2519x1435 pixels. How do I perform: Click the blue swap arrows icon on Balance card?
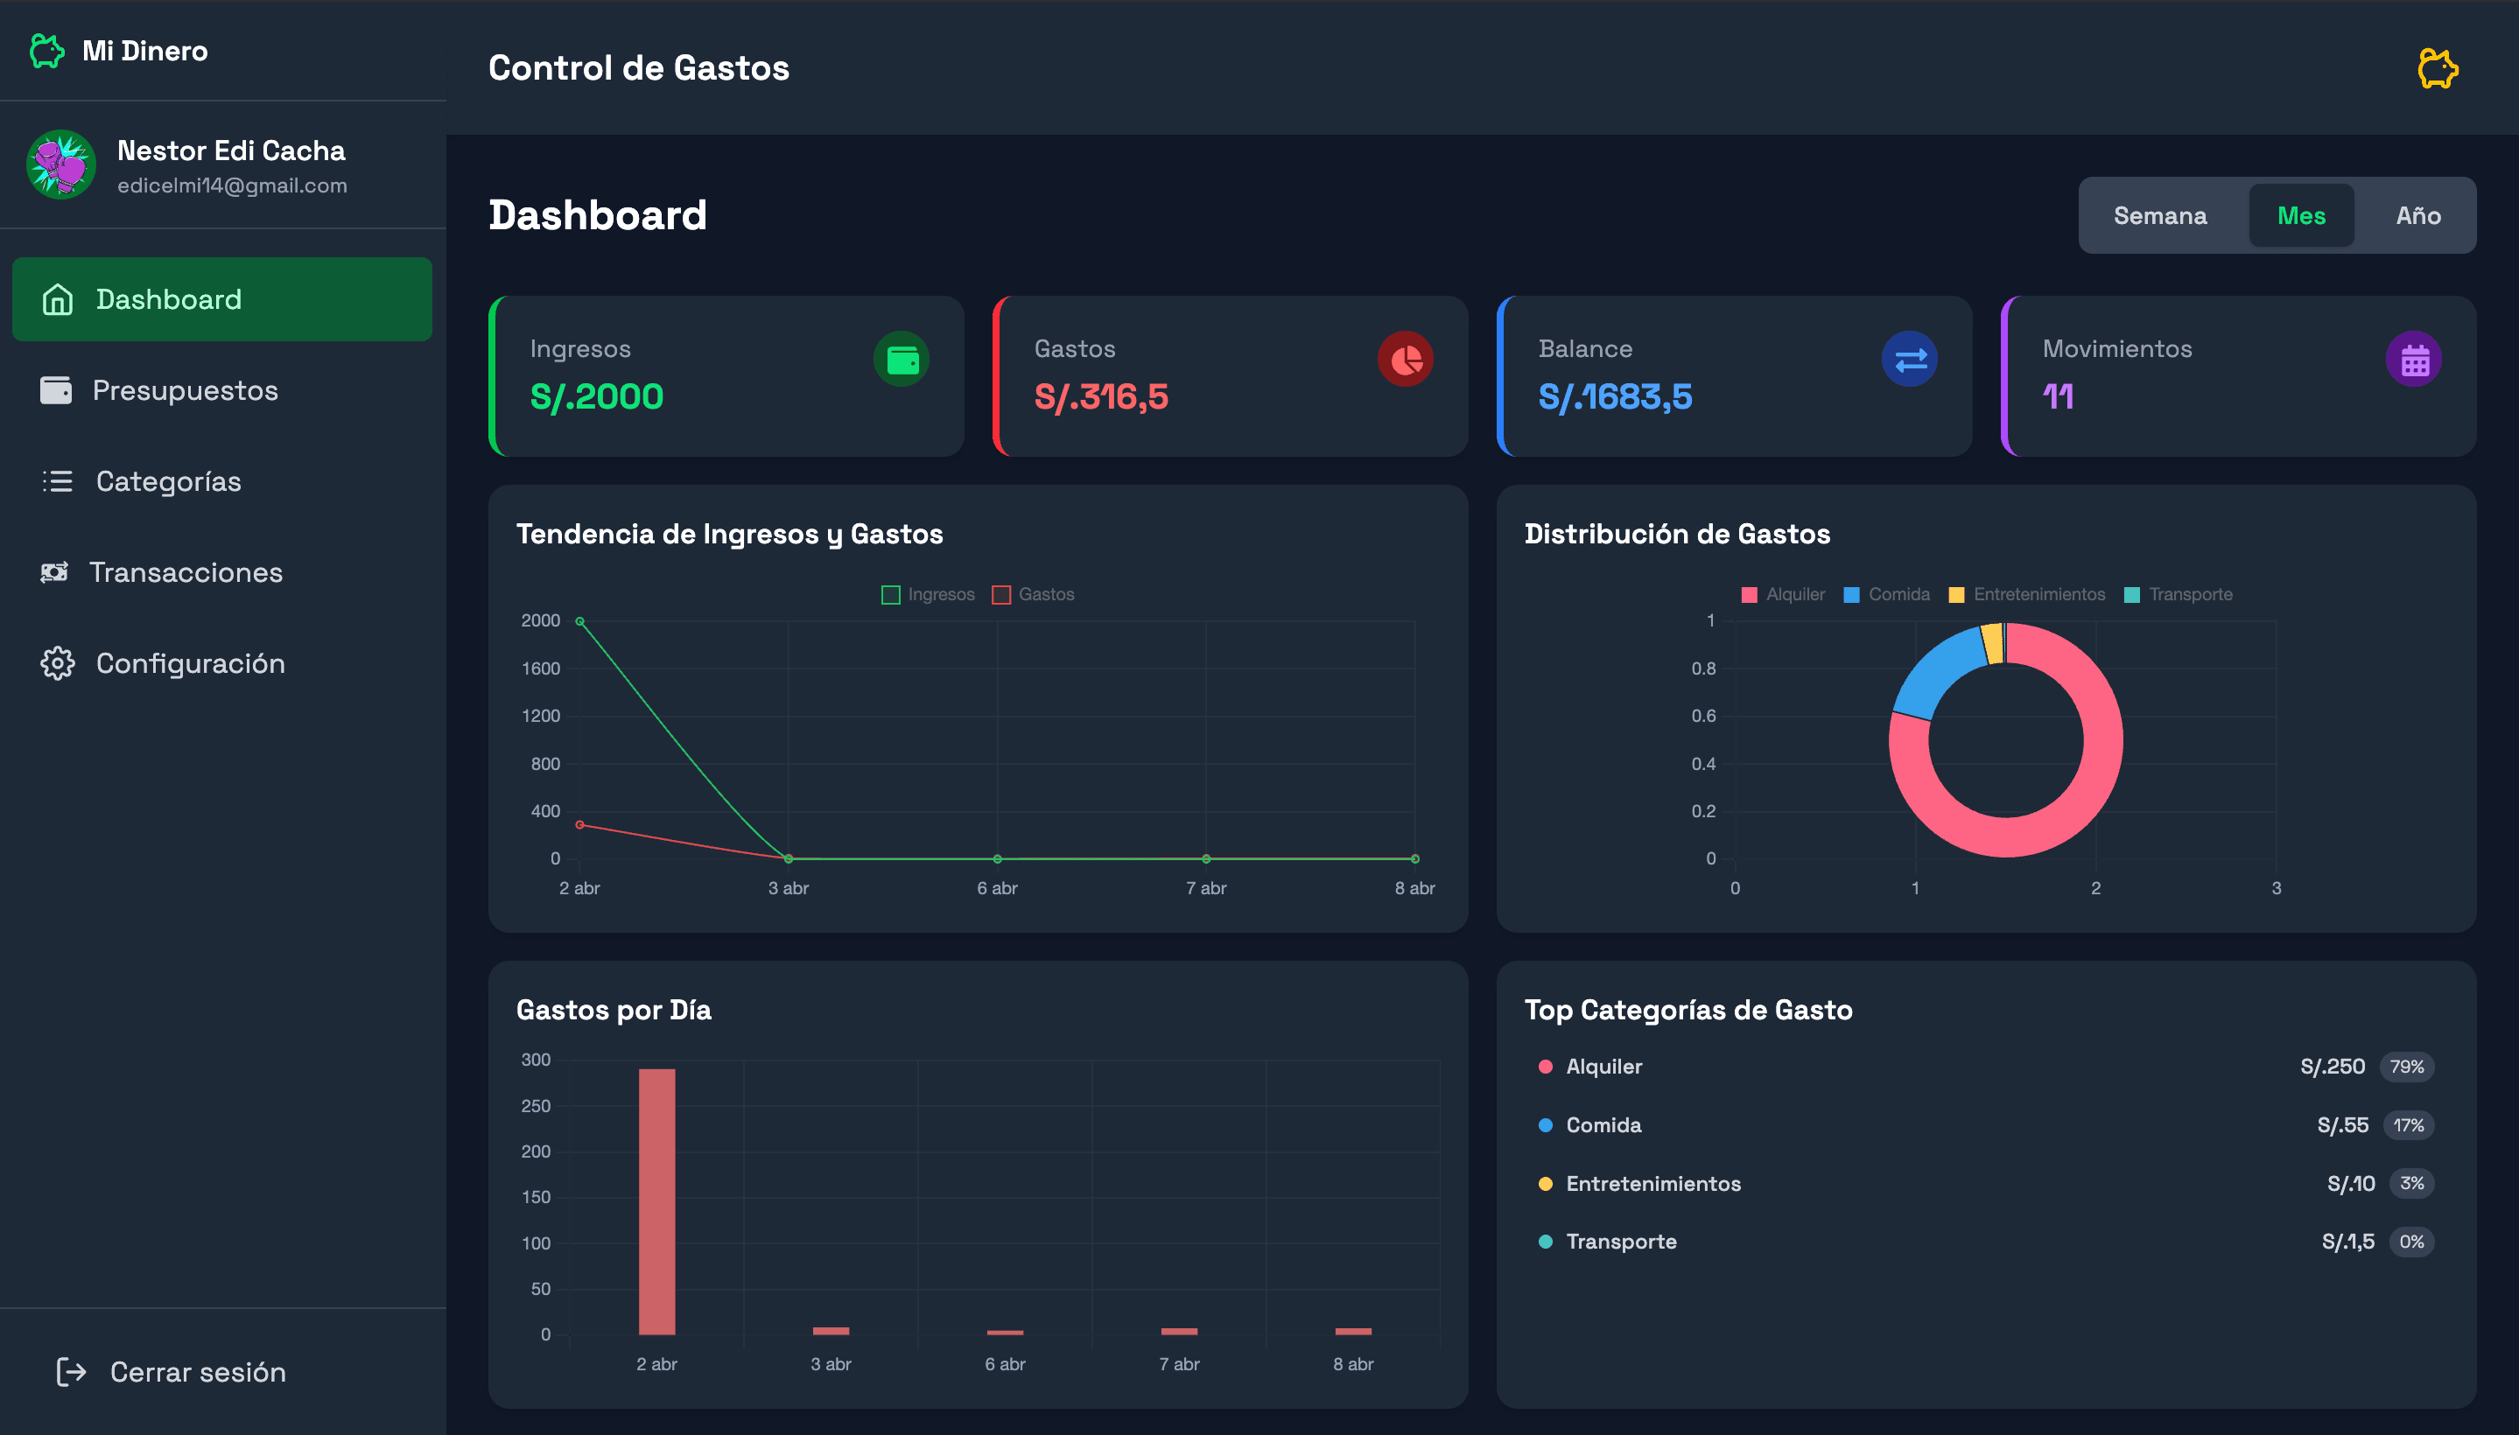pos(1910,360)
